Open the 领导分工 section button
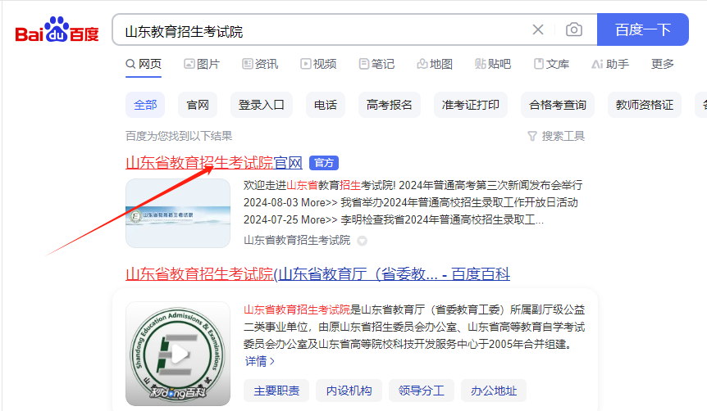 421,391
